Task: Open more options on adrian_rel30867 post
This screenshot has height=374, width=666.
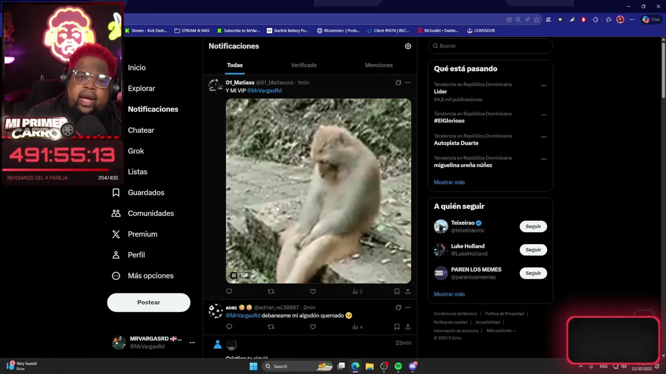Action: 408,308
